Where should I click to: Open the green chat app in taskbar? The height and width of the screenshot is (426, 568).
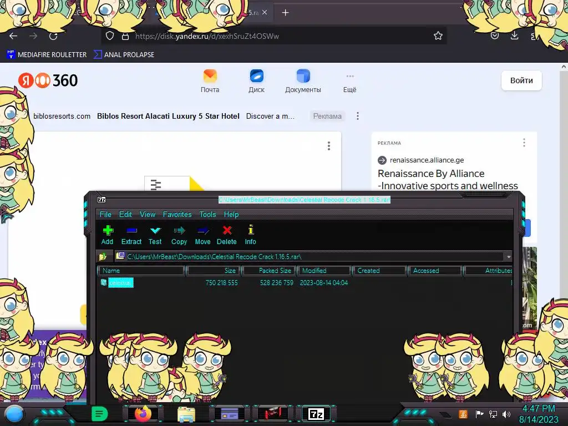coord(100,414)
